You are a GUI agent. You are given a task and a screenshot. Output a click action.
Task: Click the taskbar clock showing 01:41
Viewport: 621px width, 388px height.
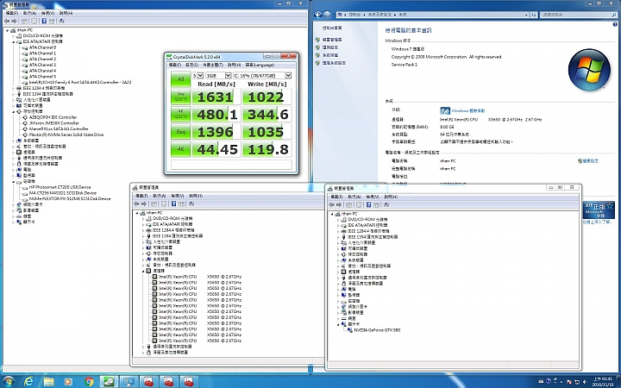click(x=602, y=382)
